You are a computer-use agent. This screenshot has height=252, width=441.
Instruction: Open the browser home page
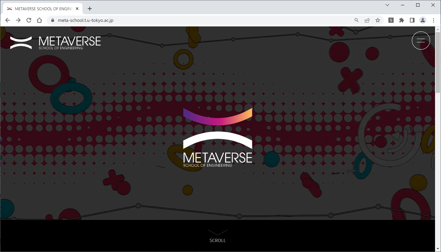pos(39,20)
